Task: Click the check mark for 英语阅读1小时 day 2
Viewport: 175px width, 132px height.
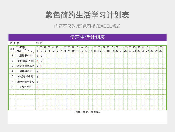Action: [41, 61]
